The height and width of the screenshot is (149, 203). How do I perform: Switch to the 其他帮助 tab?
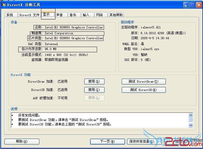pyautogui.click(x=116, y=15)
